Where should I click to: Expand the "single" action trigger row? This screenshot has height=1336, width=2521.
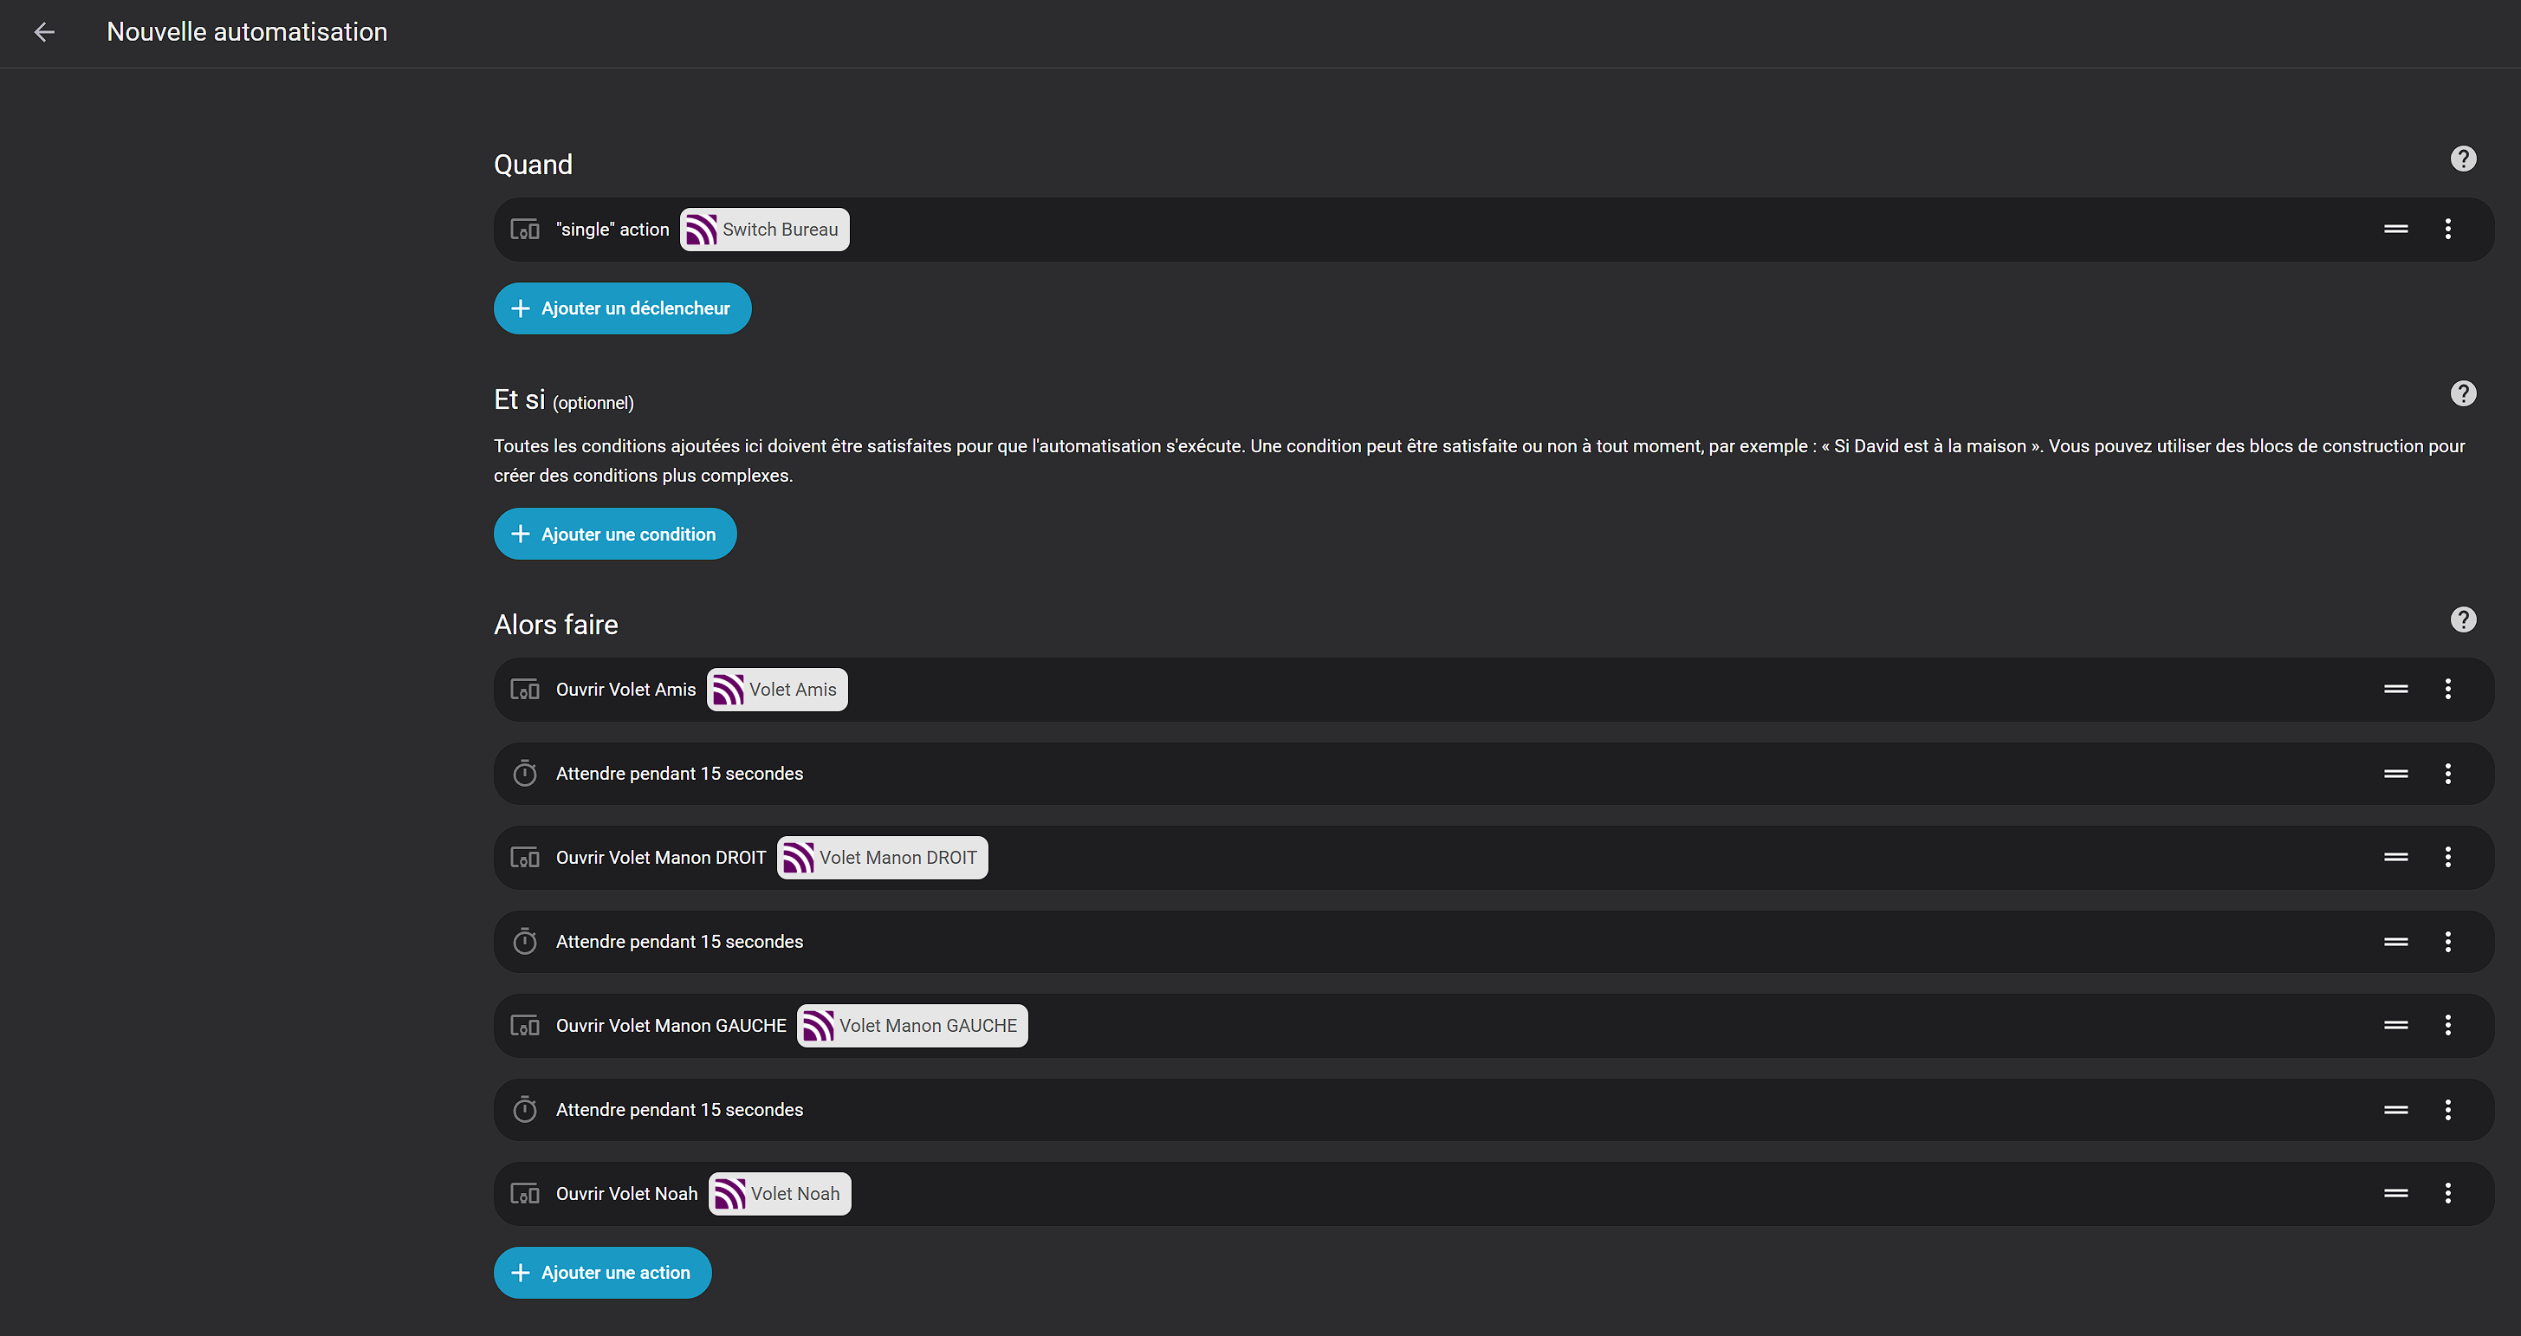pos(1468,229)
